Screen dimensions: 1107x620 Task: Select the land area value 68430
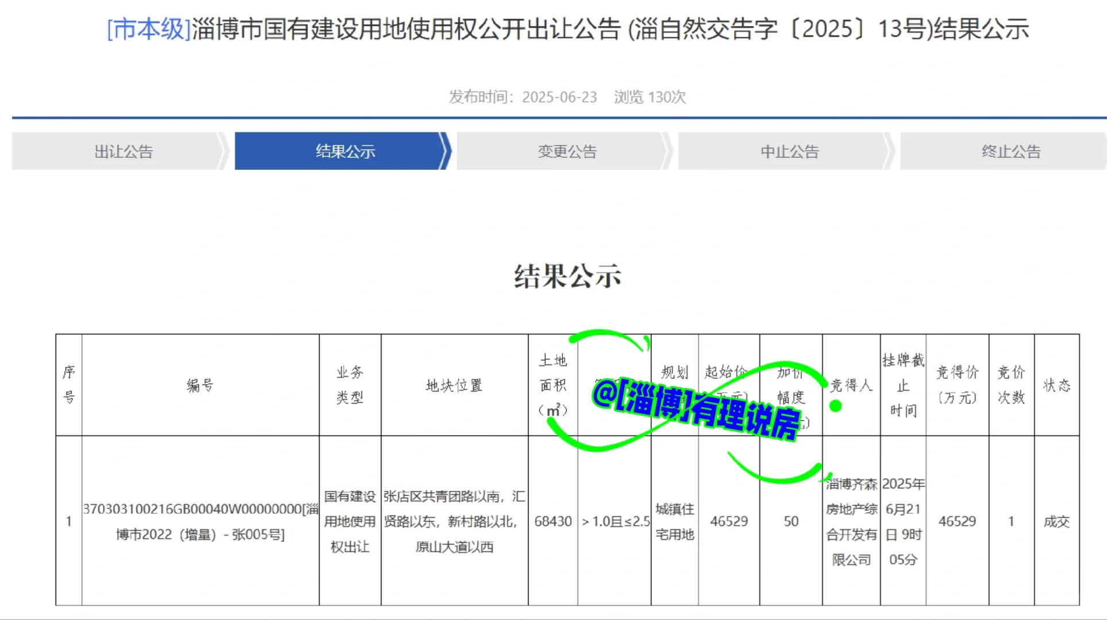pyautogui.click(x=553, y=521)
